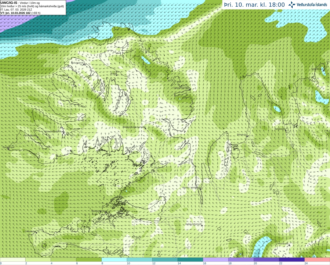Click the station dot beside Gufuskálar
Screen dimensions: 330x265
coord(36,233)
